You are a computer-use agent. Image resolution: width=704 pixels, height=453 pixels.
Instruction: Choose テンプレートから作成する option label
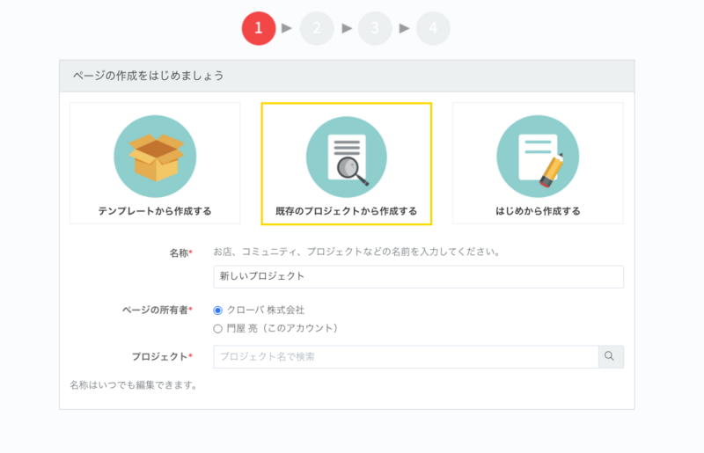155,211
